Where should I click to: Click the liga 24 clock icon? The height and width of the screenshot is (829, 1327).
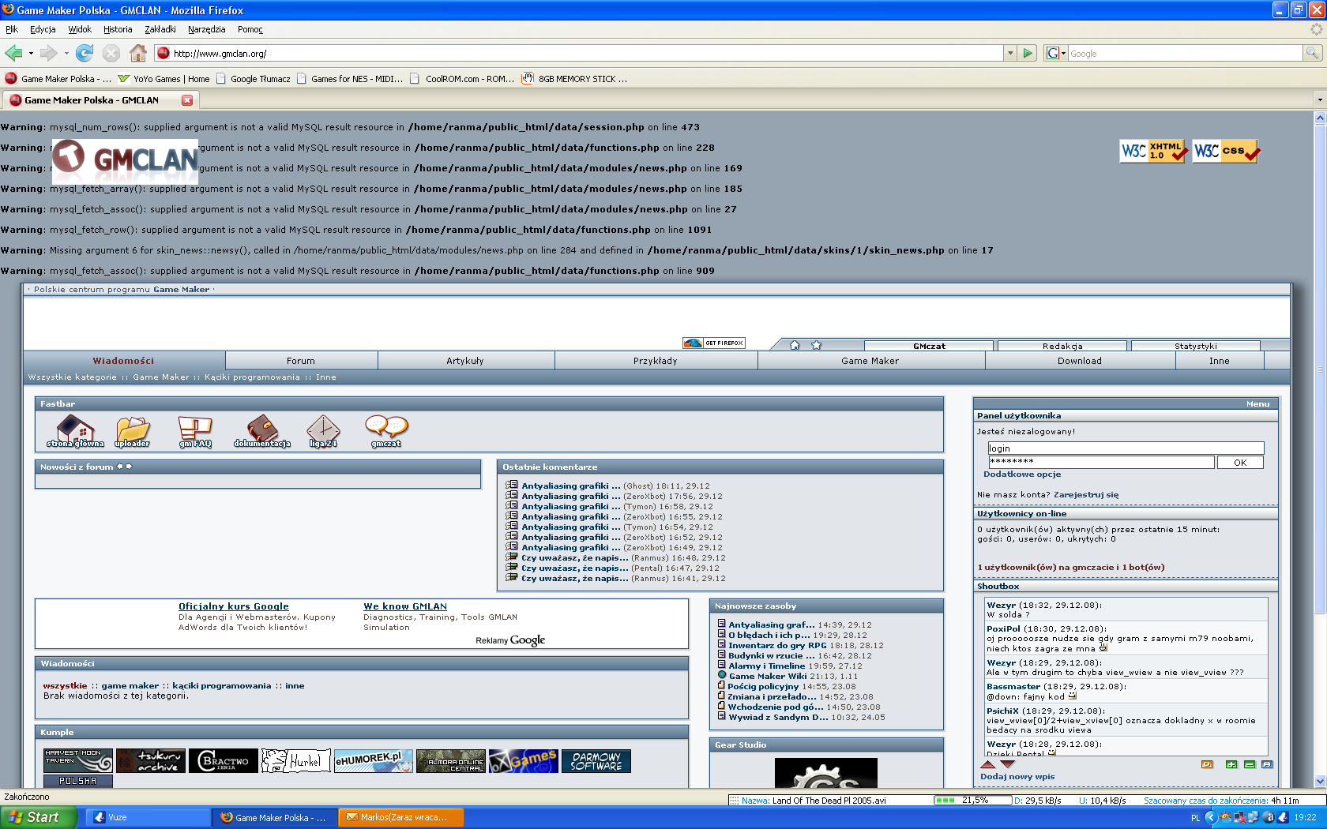point(323,430)
